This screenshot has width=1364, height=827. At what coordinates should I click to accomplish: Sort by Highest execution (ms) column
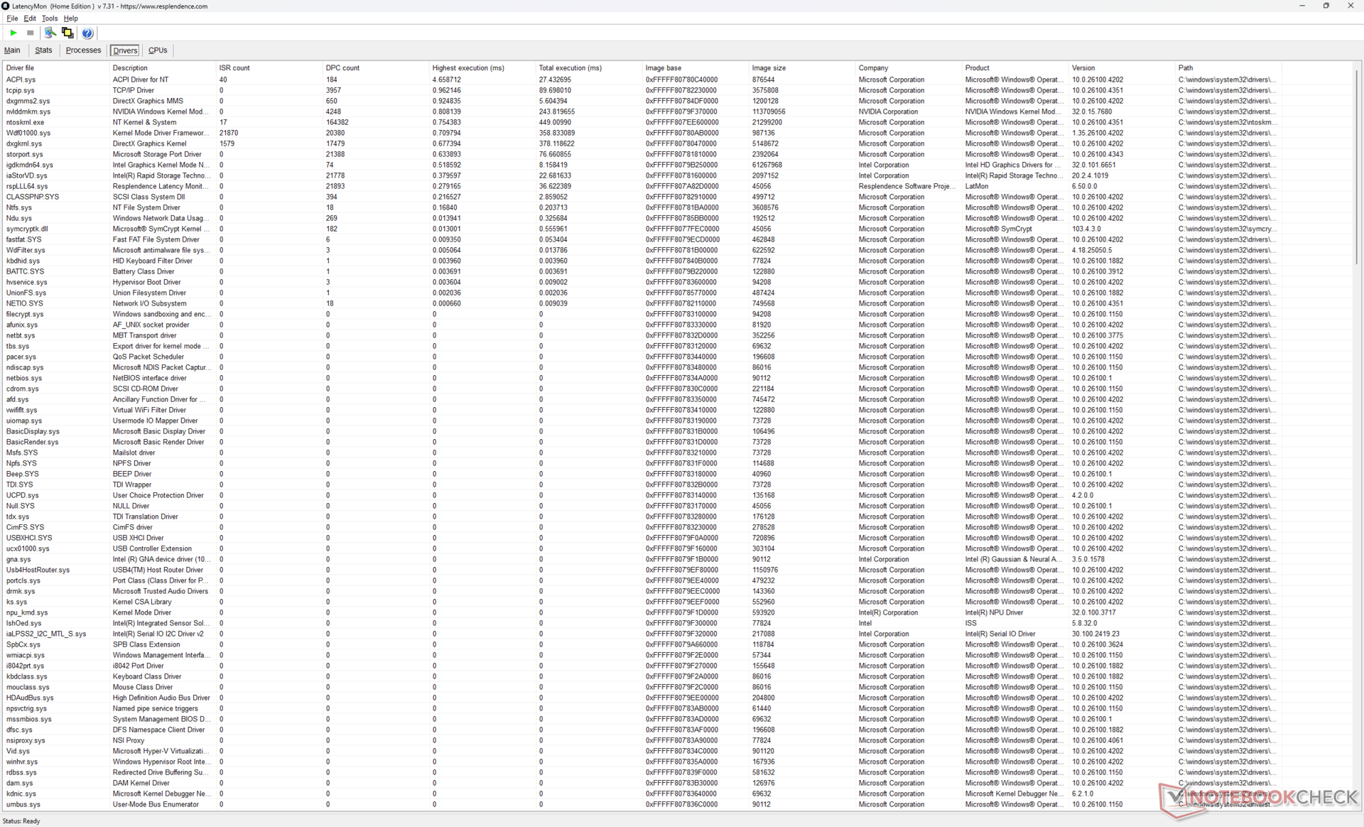tap(468, 68)
